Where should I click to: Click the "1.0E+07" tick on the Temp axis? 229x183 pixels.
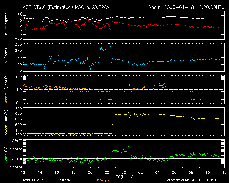pos(16,141)
